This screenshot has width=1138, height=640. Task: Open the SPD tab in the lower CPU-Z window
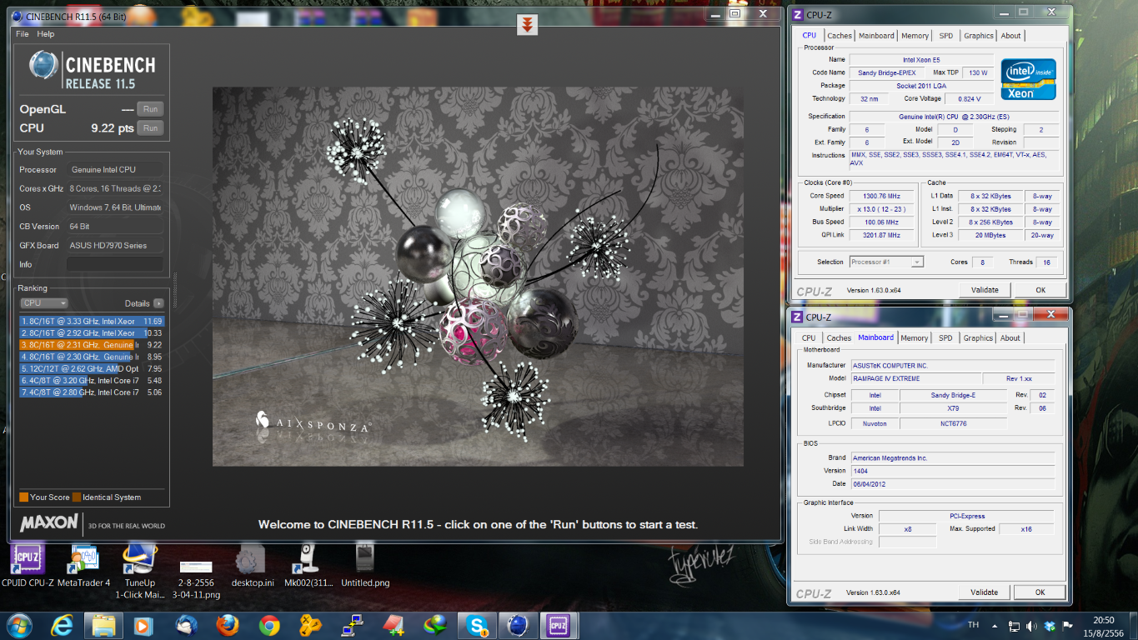pos(945,338)
